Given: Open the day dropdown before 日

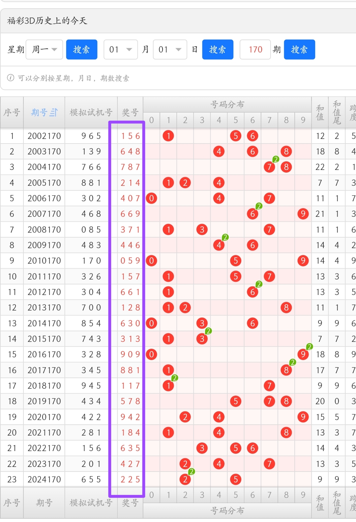Looking at the screenshot, I should pos(170,49).
